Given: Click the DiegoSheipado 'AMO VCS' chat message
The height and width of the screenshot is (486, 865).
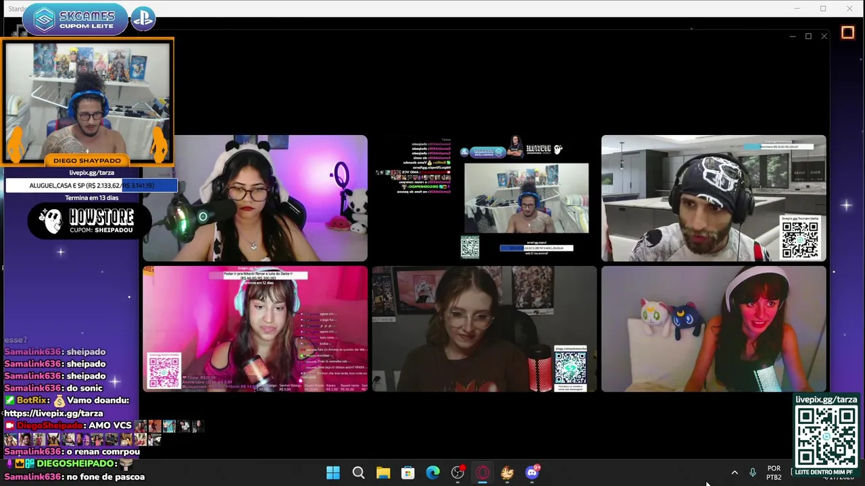Looking at the screenshot, I should [103, 432].
